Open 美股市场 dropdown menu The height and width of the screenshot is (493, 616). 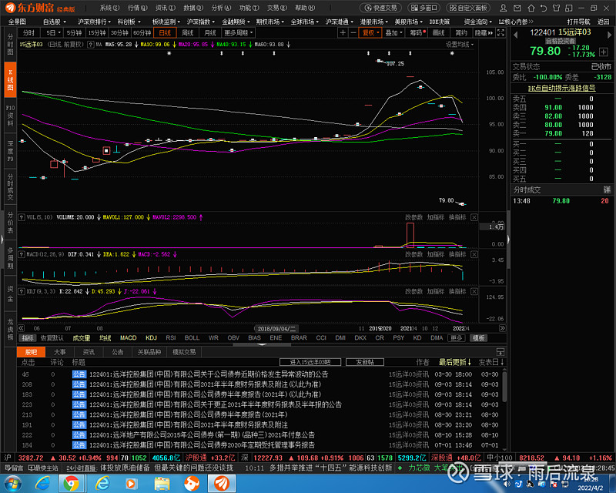[x=409, y=22]
